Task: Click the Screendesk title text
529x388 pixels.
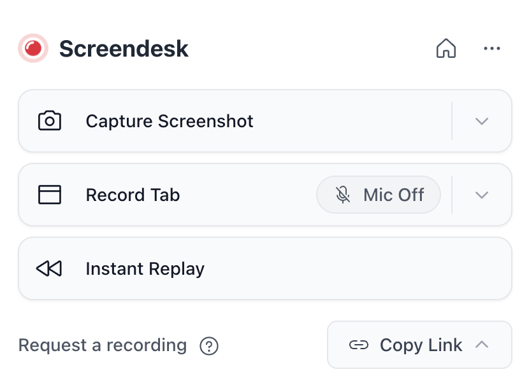Action: point(124,48)
